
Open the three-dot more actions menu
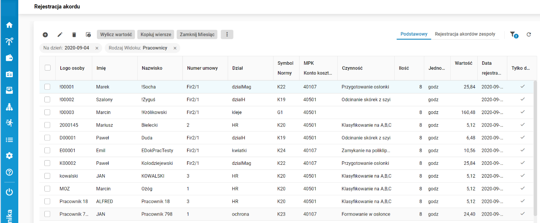pos(227,35)
